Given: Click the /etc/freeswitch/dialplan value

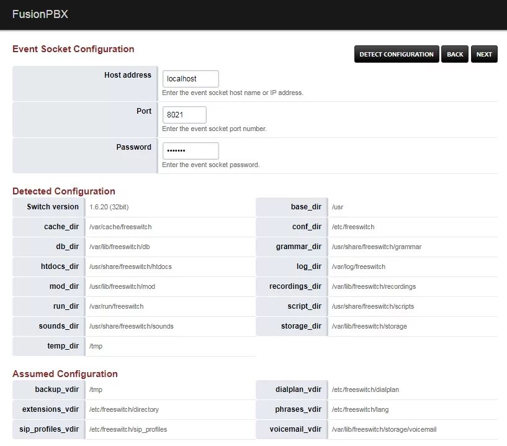Looking at the screenshot, I should coord(366,389).
